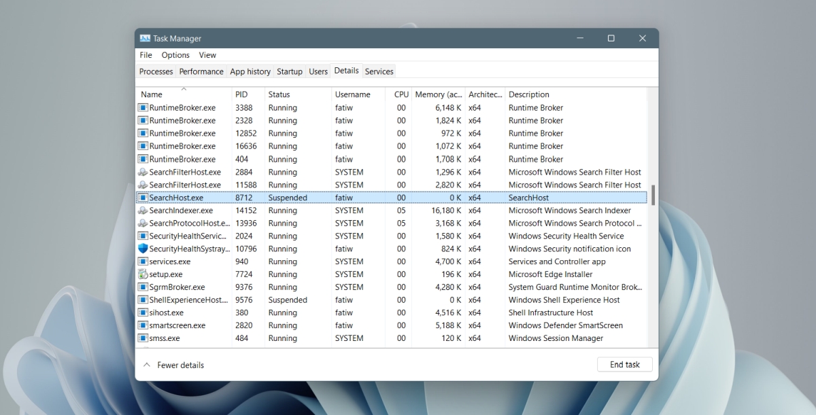Sort by the CPU column header

click(398, 94)
